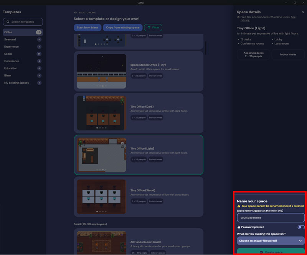Screen dimensions: 307x255
Task: Click the template list scrollbar
Action: [x=205, y=48]
